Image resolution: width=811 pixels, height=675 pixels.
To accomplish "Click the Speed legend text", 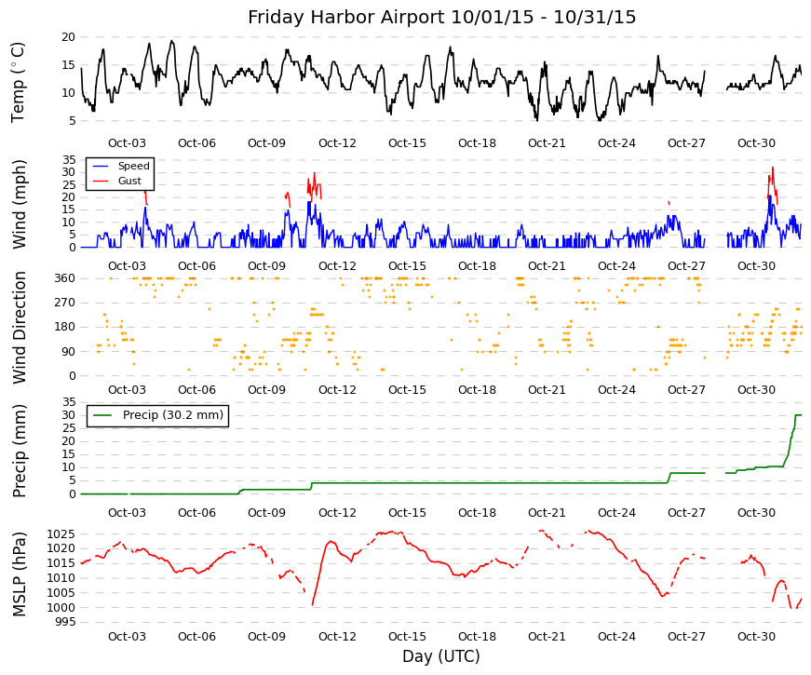I will point(133,166).
